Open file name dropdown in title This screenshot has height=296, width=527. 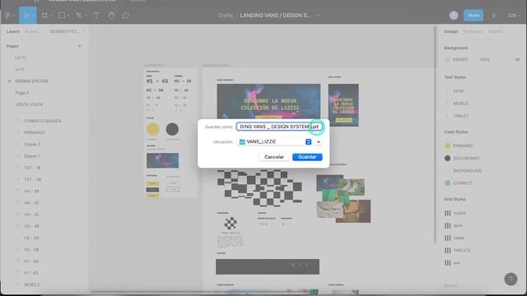318,16
